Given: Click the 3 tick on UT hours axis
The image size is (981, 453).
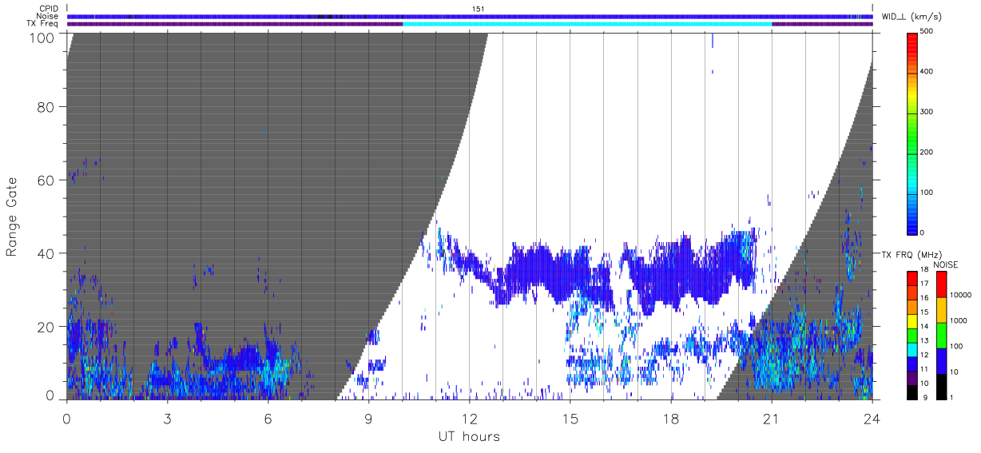Looking at the screenshot, I should tap(168, 419).
